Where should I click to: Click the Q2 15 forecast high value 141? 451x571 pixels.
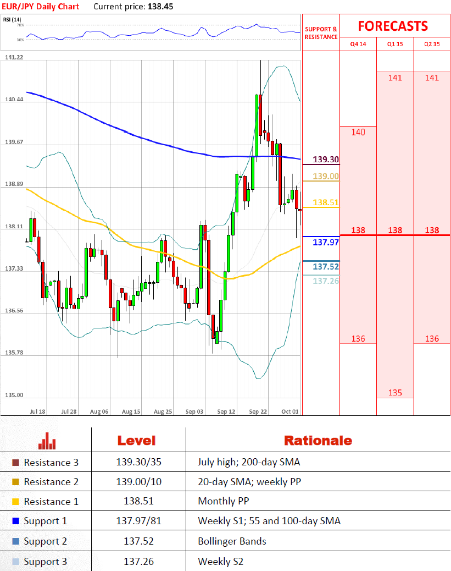click(x=432, y=78)
